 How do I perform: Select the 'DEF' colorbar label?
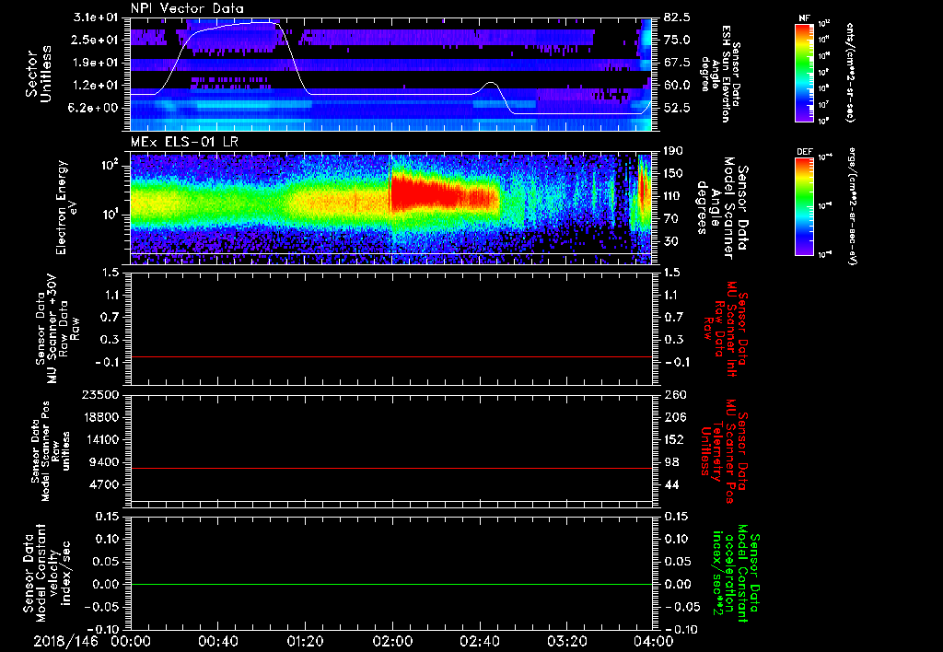pos(804,152)
